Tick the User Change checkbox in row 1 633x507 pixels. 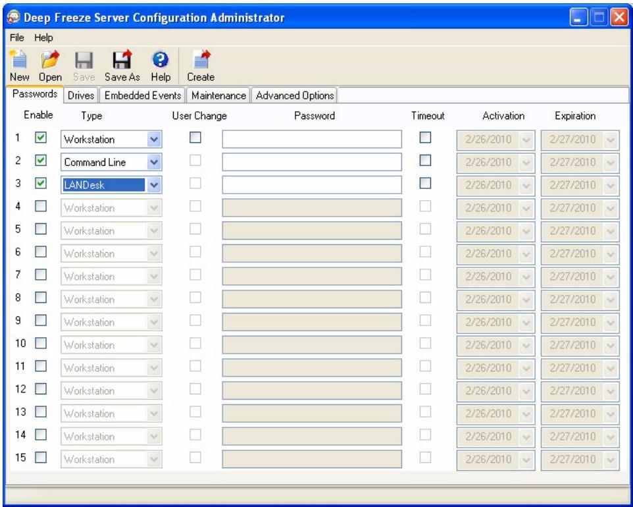(195, 138)
